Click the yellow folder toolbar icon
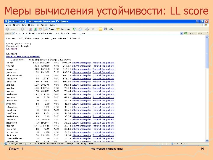 [101, 29]
